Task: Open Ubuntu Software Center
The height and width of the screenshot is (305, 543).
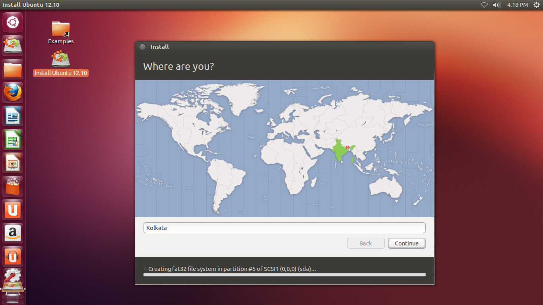Action: tap(13, 186)
